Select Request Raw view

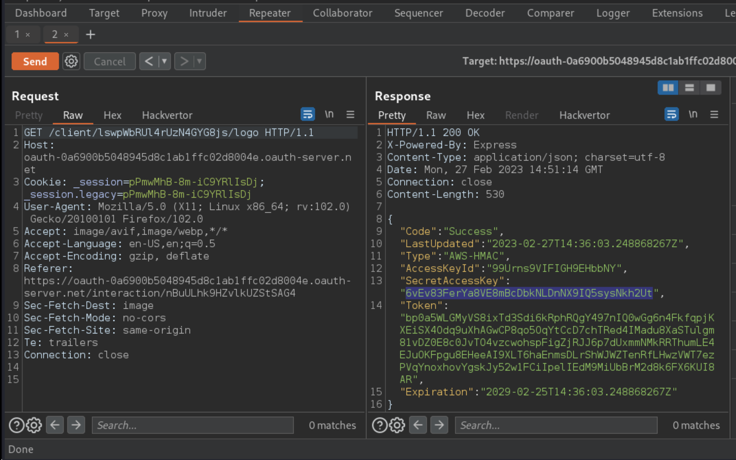point(73,115)
